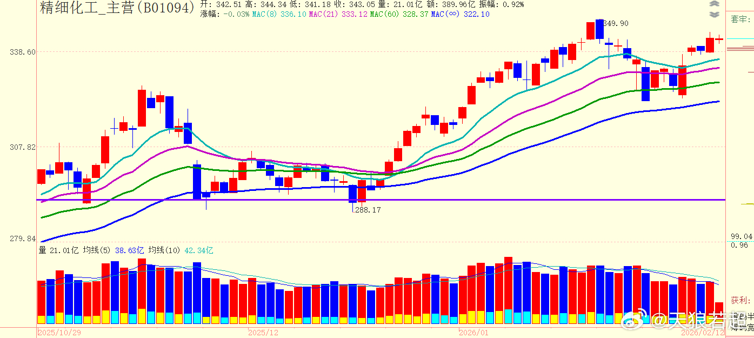Click the 288.17 low price marker
Screen dimensions: 754x338
368,210
